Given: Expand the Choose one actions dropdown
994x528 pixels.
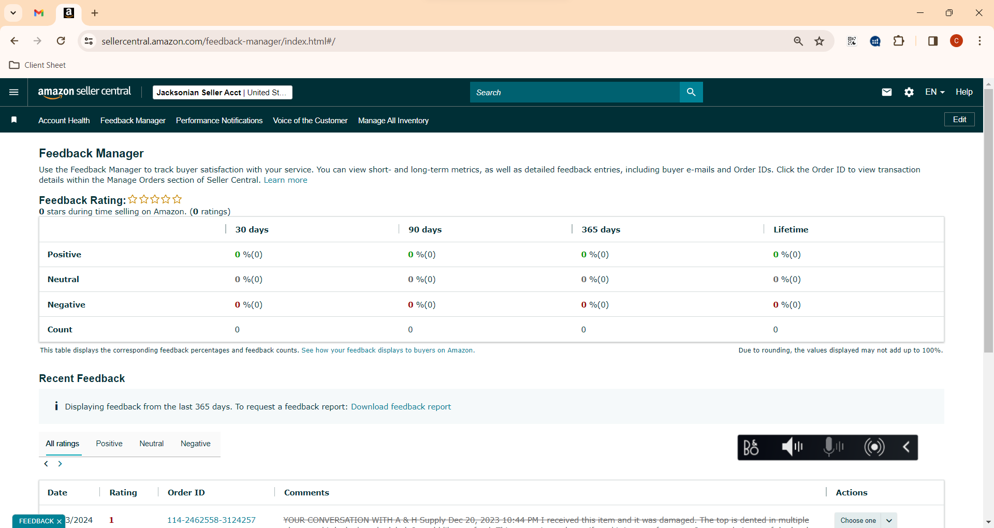Looking at the screenshot, I should tap(866, 520).
